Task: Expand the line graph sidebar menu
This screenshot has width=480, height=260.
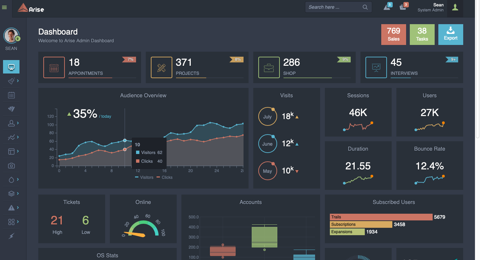Action: (11, 137)
